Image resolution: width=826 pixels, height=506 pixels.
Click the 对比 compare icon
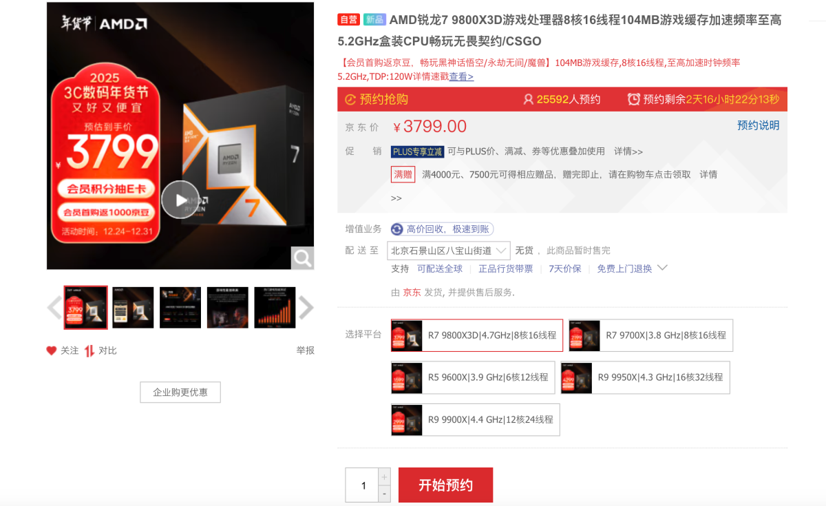[89, 350]
